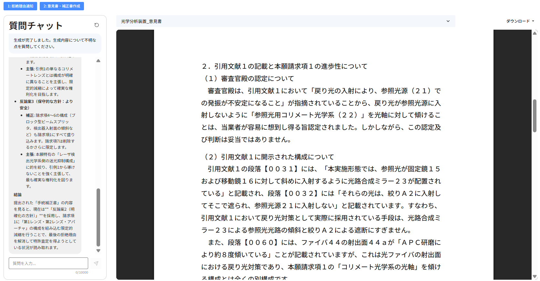The width and height of the screenshot is (540, 281).
Task: Click the document viewer scrollbar thumb
Action: 535,116
